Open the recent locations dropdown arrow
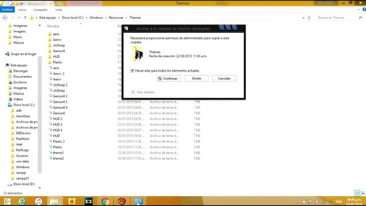The width and height of the screenshot is (366, 206). (x=19, y=18)
